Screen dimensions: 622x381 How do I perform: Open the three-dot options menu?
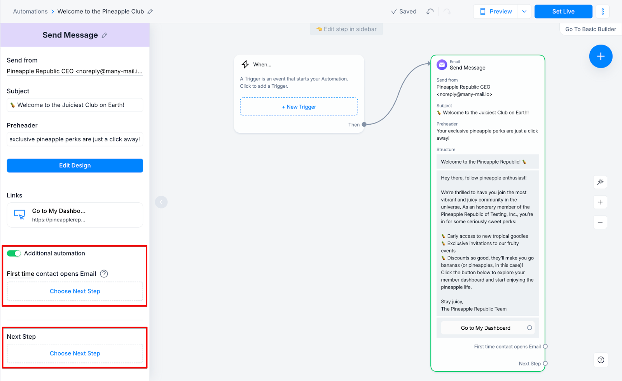[602, 11]
